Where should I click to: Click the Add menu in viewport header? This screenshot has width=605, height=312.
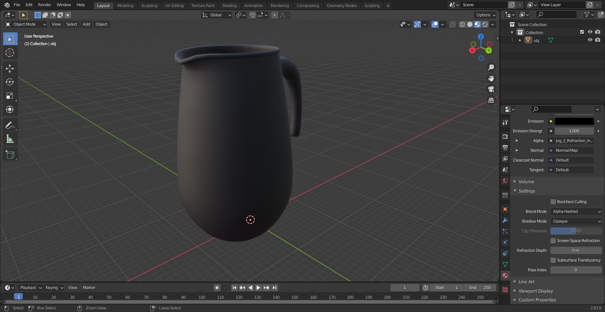pyautogui.click(x=86, y=24)
